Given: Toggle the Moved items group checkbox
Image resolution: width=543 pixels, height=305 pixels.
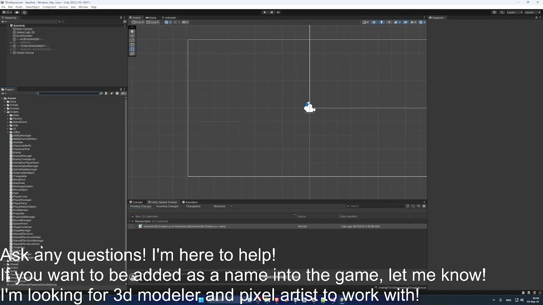Looking at the screenshot, I should pyautogui.click(x=132, y=221).
